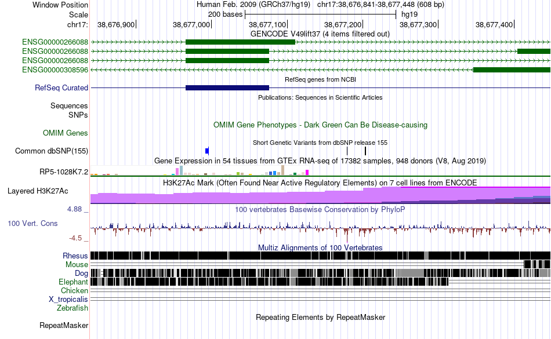551x339 pixels.
Task: Click the chr17:38,676,841-38,677,448 position text
Action: point(380,5)
